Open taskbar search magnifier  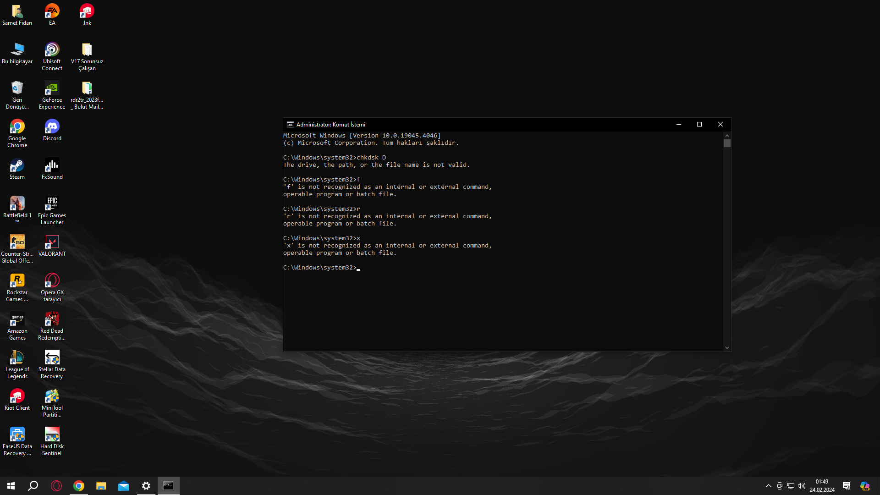click(x=33, y=486)
